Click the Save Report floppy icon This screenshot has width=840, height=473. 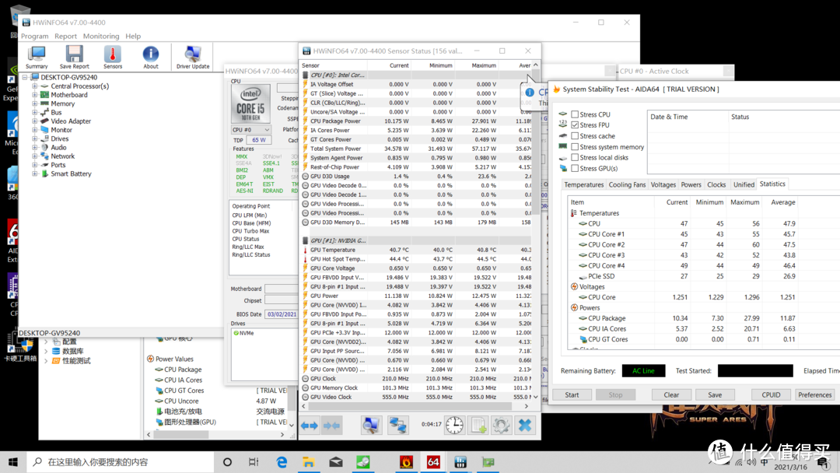(74, 56)
